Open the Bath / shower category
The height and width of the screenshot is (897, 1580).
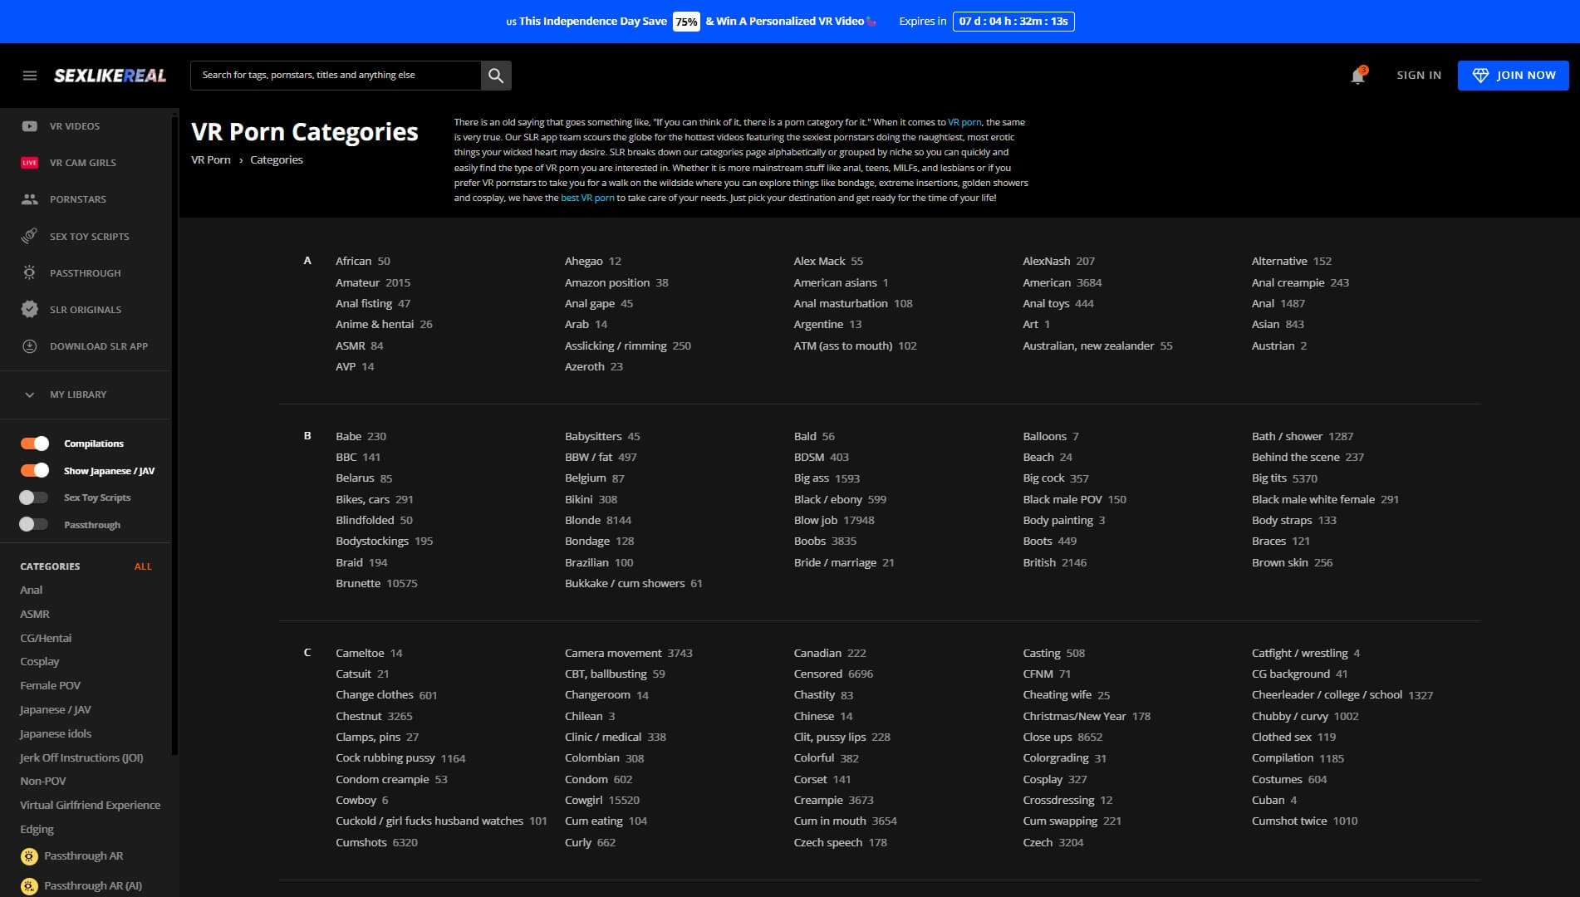coord(1303,436)
